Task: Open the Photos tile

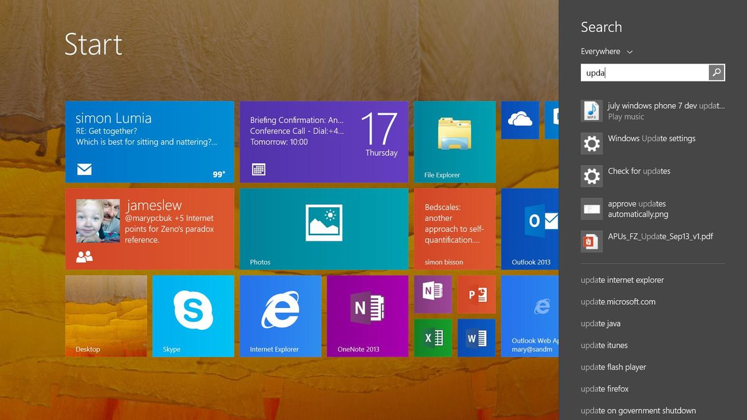Action: [x=324, y=228]
